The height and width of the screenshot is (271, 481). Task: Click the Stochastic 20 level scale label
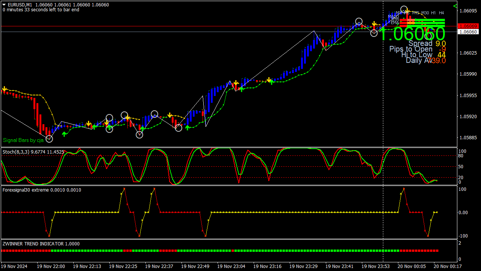[x=461, y=177]
